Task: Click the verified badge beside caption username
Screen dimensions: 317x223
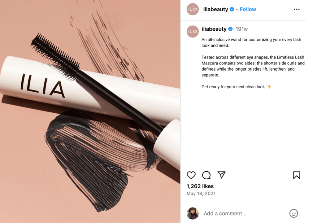Action: 230,29
